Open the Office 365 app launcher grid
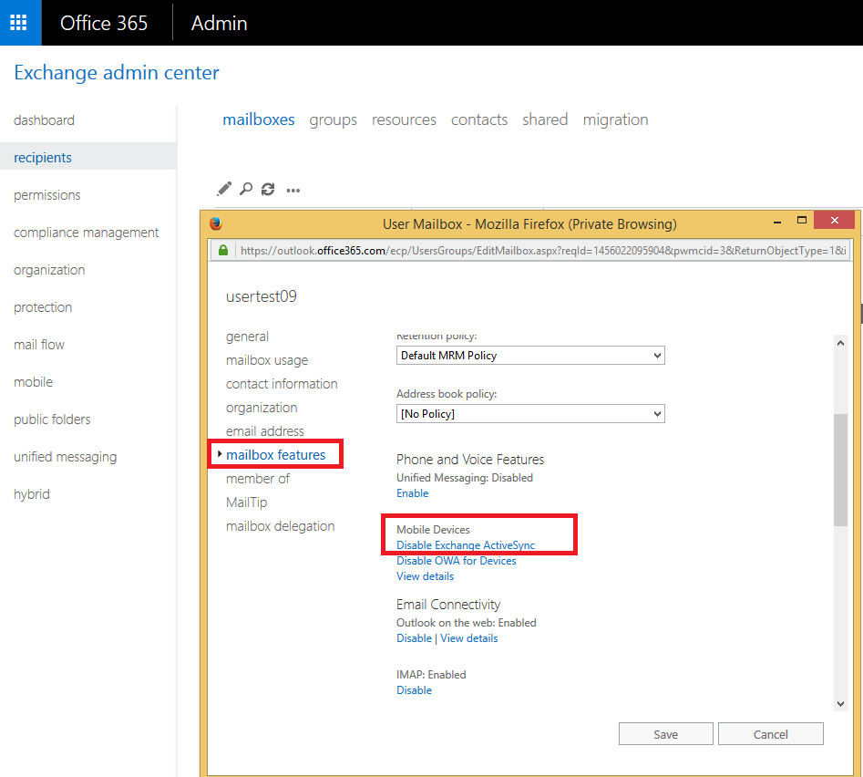This screenshot has width=863, height=777. tap(19, 23)
